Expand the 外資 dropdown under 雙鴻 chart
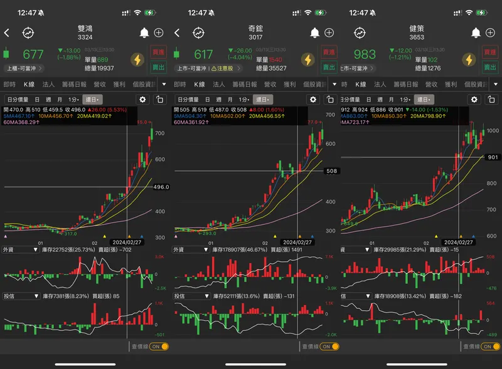 tap(21, 250)
